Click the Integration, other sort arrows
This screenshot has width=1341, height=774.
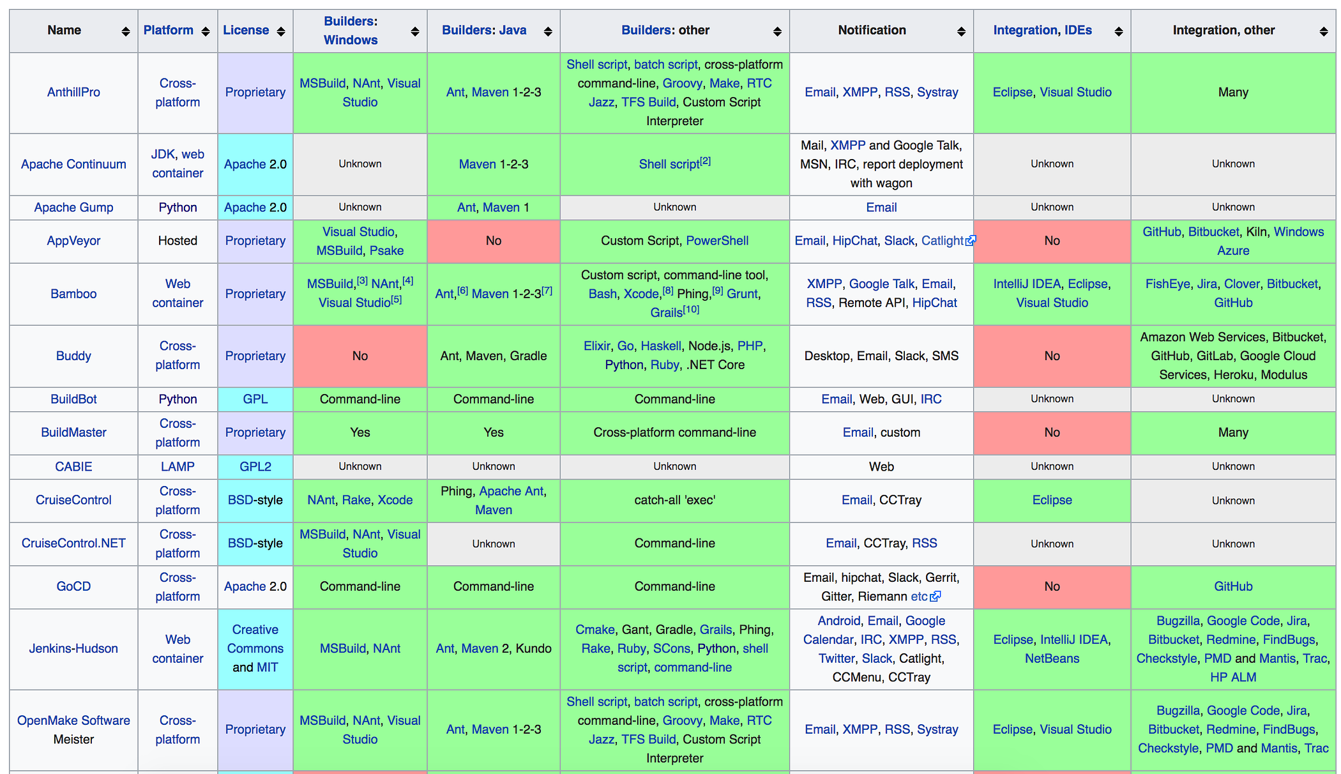(x=1323, y=31)
